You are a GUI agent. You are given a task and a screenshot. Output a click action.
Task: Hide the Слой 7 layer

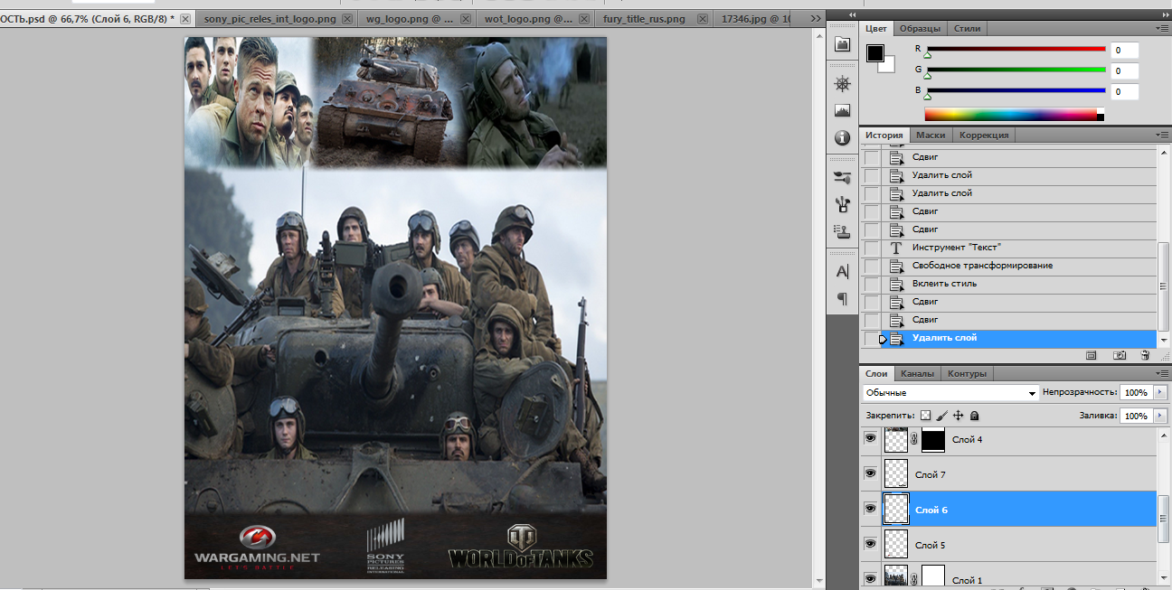pyautogui.click(x=870, y=473)
